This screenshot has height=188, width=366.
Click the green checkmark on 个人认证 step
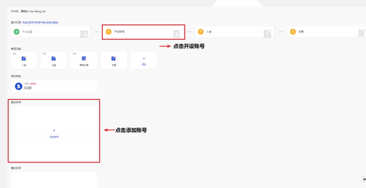coord(16,32)
